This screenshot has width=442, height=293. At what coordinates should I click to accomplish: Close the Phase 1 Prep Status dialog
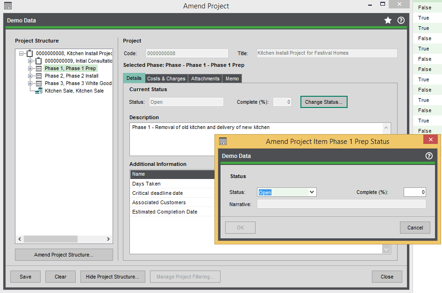[430, 139]
